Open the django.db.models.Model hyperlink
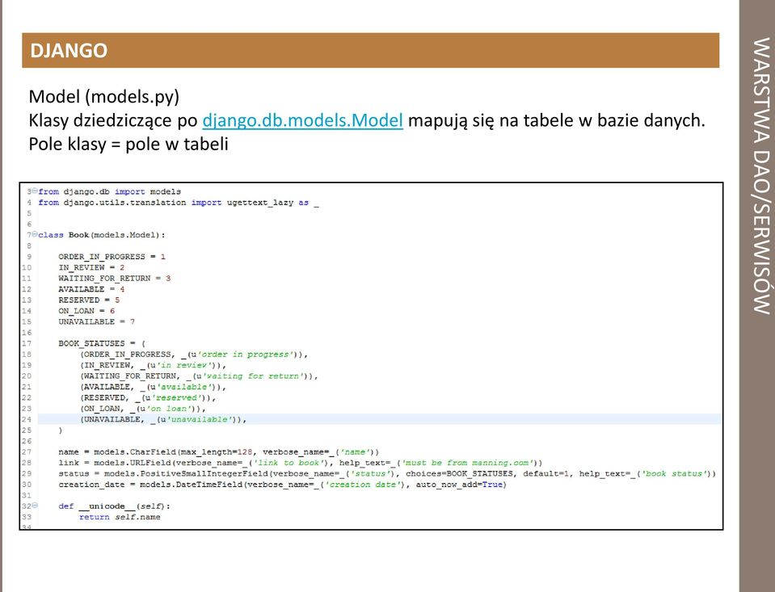 click(302, 120)
